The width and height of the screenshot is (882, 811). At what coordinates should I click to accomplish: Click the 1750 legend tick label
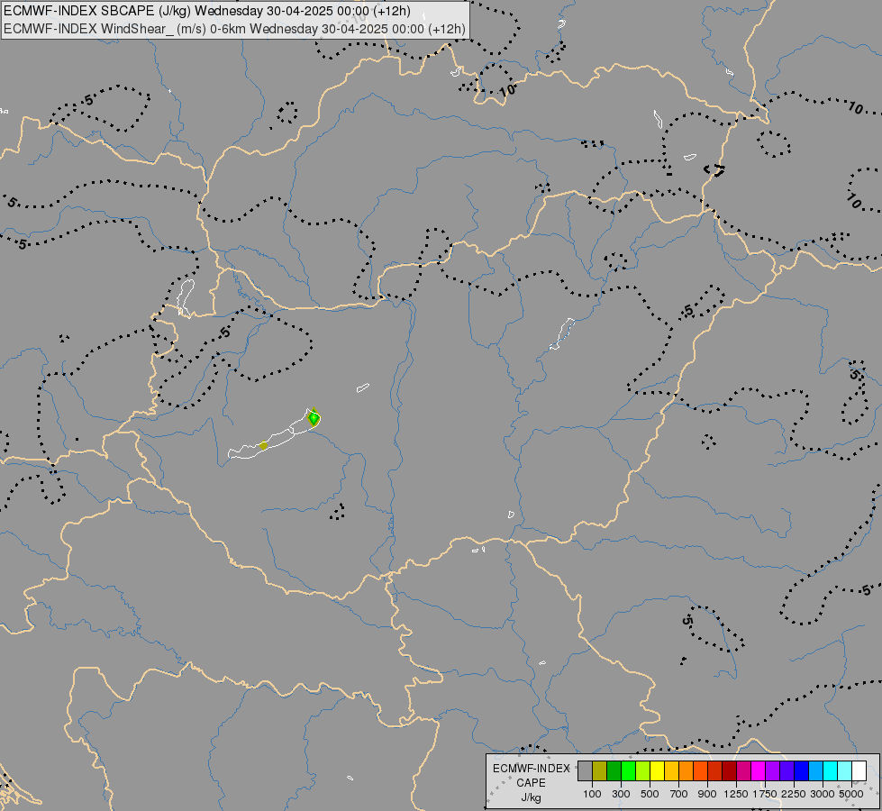765,794
